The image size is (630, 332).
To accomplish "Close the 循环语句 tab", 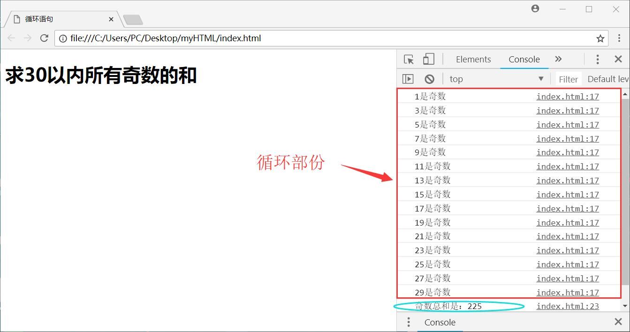I will (111, 19).
